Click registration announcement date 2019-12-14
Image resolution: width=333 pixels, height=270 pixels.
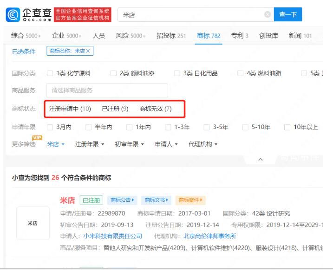pos(203,225)
